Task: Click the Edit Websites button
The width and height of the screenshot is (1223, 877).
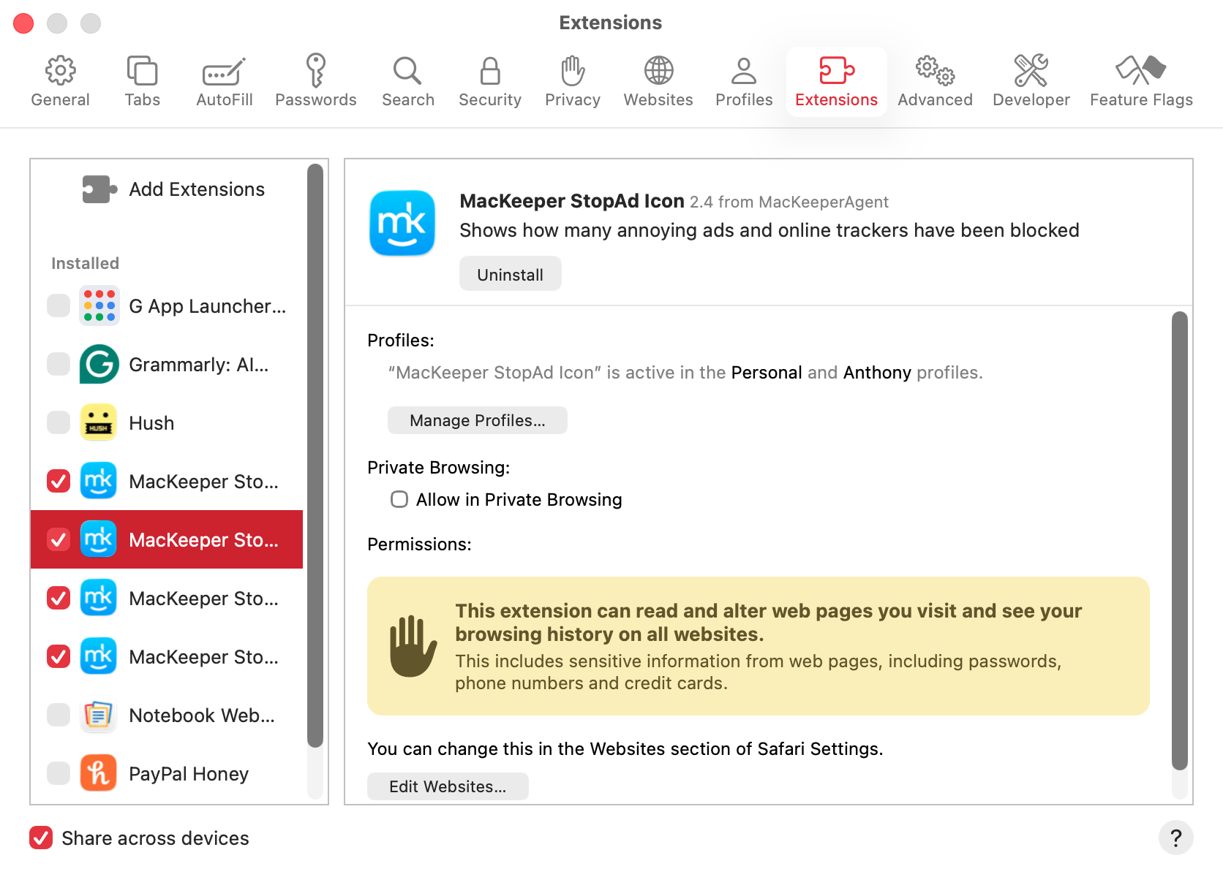Action: (x=448, y=786)
